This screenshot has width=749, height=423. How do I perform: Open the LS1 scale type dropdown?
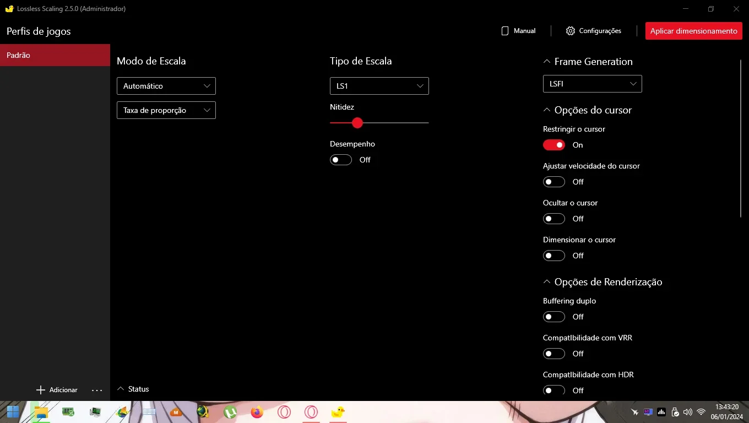point(379,86)
